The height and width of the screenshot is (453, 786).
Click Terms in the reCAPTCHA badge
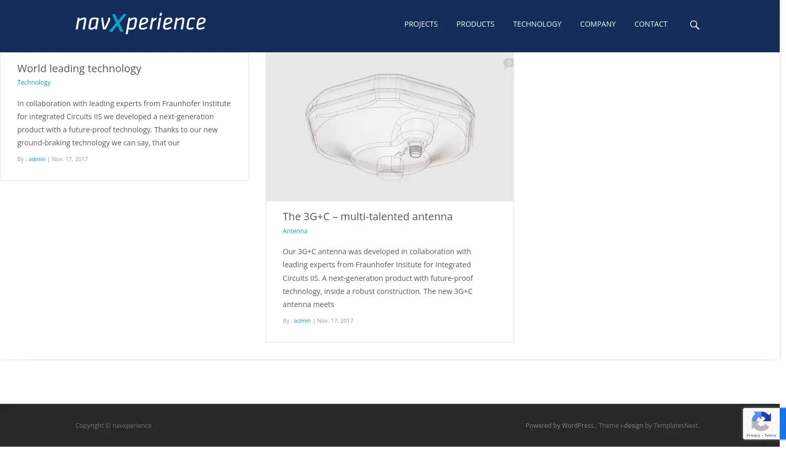point(770,435)
